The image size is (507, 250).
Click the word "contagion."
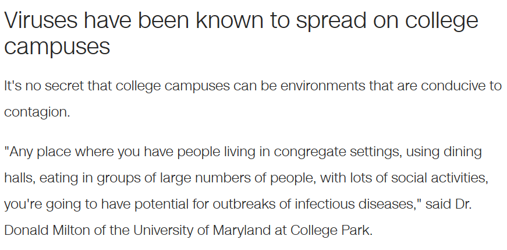[x=37, y=112]
